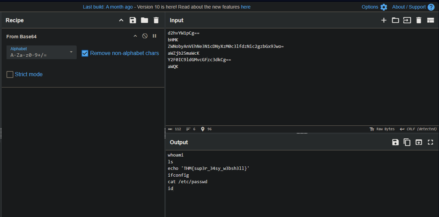Open file as input icon
The image size is (439, 217).
(407, 21)
